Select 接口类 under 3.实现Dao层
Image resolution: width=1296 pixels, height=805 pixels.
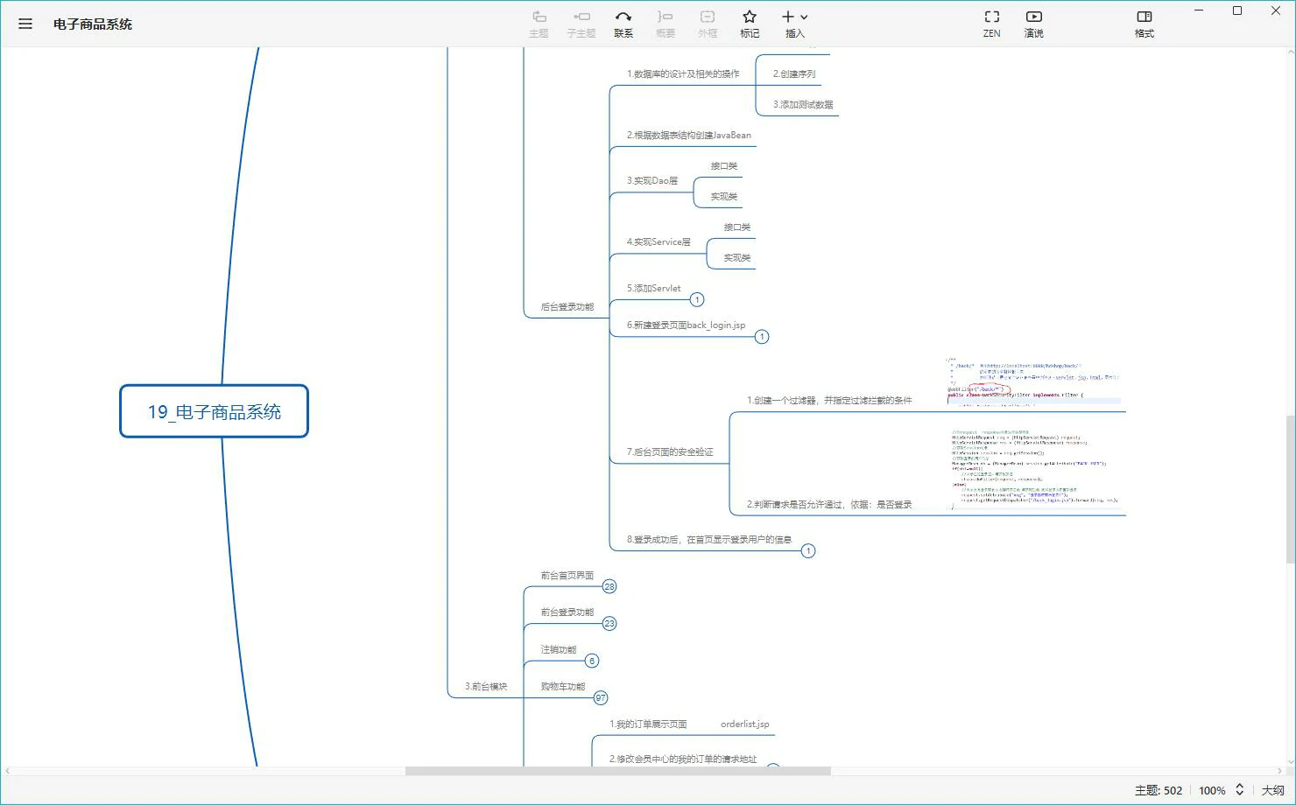pos(724,166)
